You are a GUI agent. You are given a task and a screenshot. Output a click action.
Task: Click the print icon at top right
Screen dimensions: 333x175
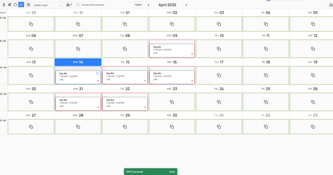331,5
